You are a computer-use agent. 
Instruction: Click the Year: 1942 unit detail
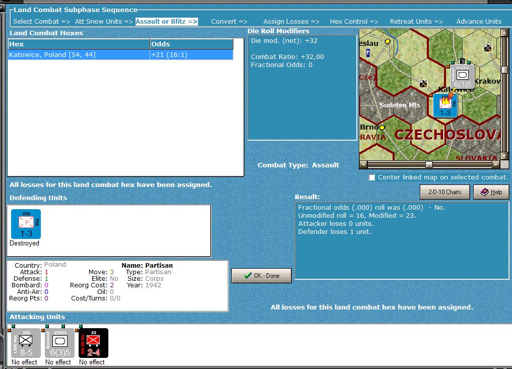pos(144,285)
